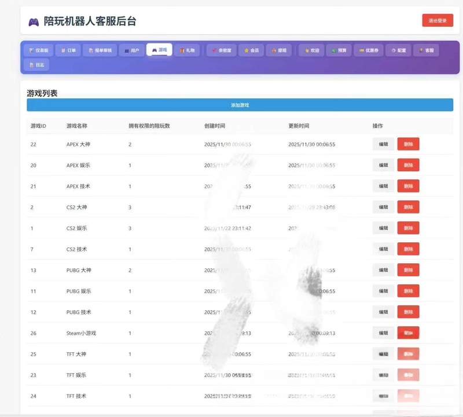This screenshot has width=463, height=417.
Task: Select the active 游戏 games tab
Action: click(160, 50)
